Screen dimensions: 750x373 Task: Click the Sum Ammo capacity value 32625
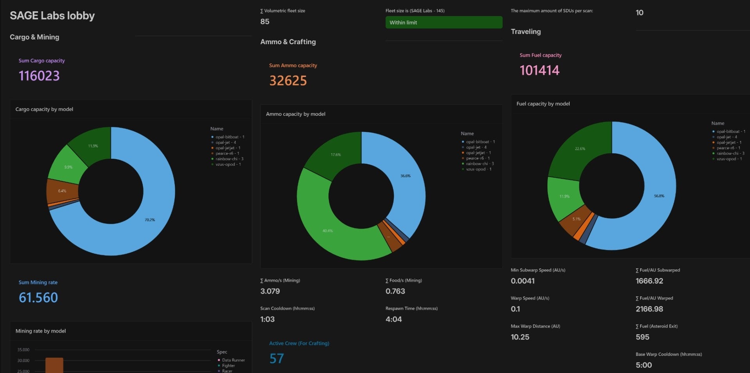point(288,81)
